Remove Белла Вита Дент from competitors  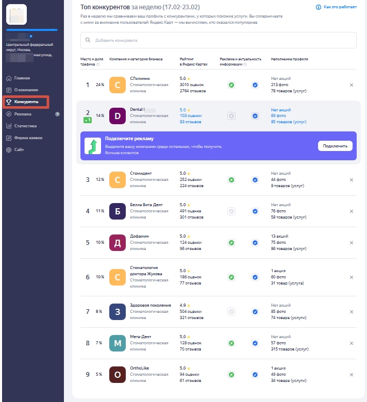pos(352,211)
